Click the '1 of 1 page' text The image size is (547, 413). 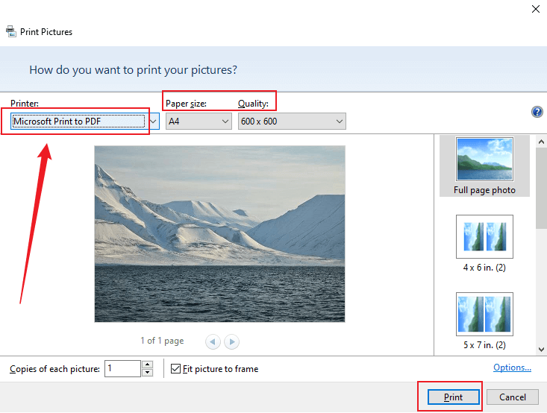coord(162,341)
